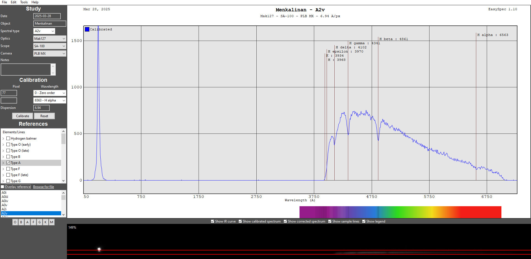The image size is (531, 259).
Task: Click up arrow of Elements/Lines scrollbar
Action: (x=64, y=131)
